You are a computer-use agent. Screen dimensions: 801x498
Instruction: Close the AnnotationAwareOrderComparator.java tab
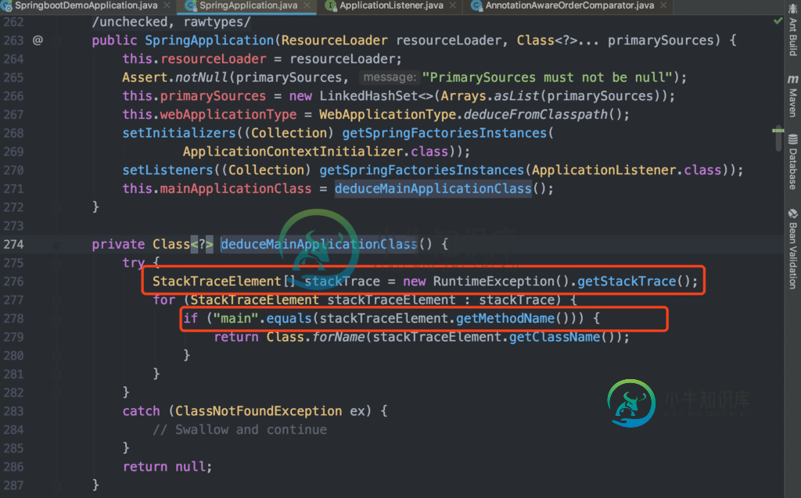tap(663, 5)
